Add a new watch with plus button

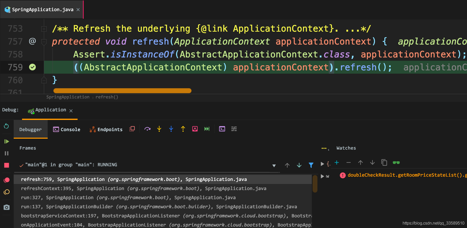337,163
